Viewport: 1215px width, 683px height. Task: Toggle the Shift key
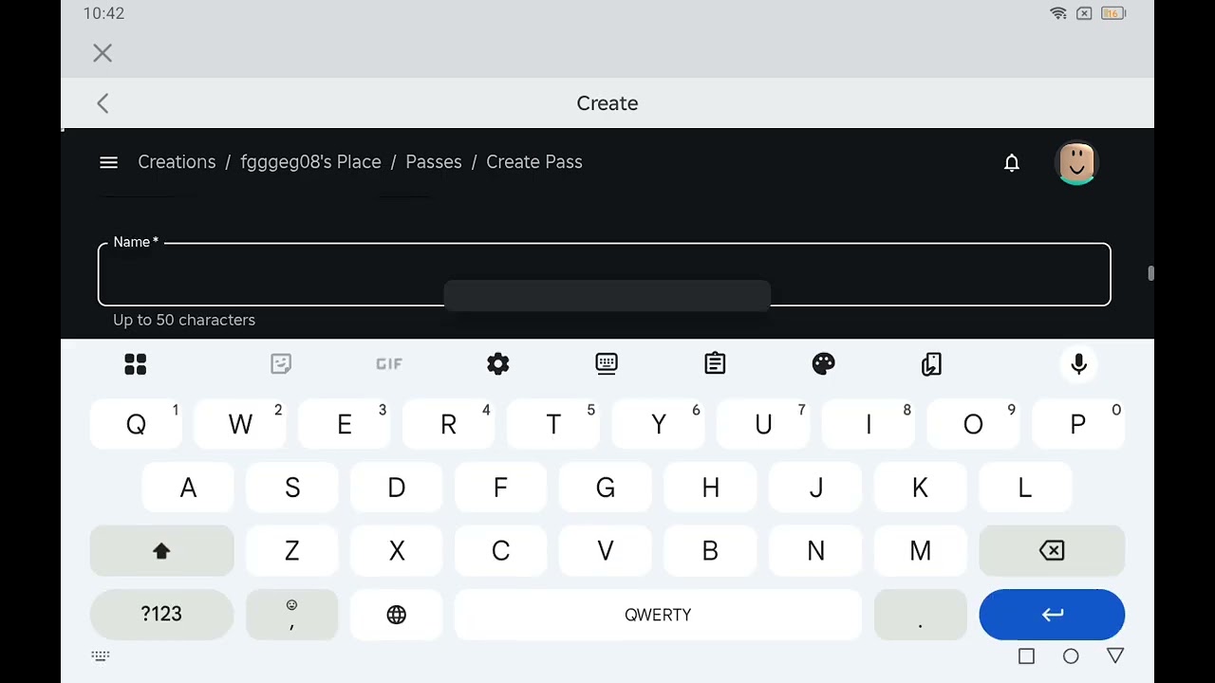(x=161, y=551)
